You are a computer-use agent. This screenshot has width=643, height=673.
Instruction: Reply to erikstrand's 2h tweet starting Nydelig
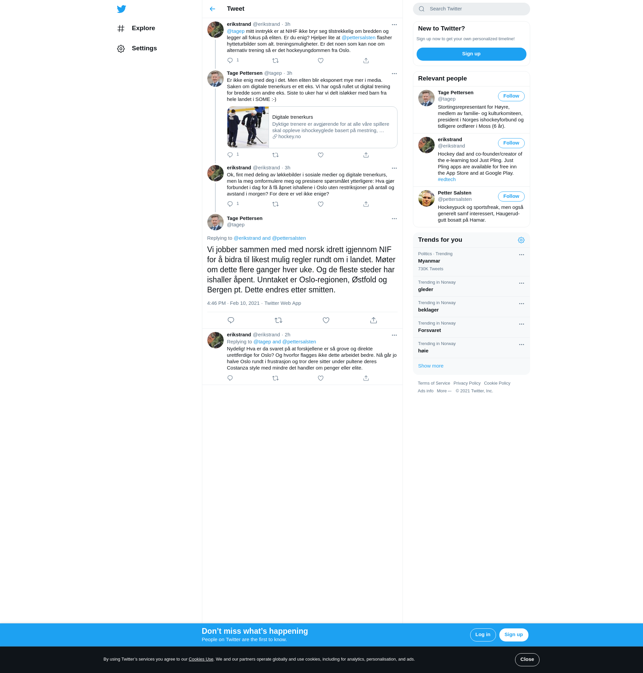230,378
